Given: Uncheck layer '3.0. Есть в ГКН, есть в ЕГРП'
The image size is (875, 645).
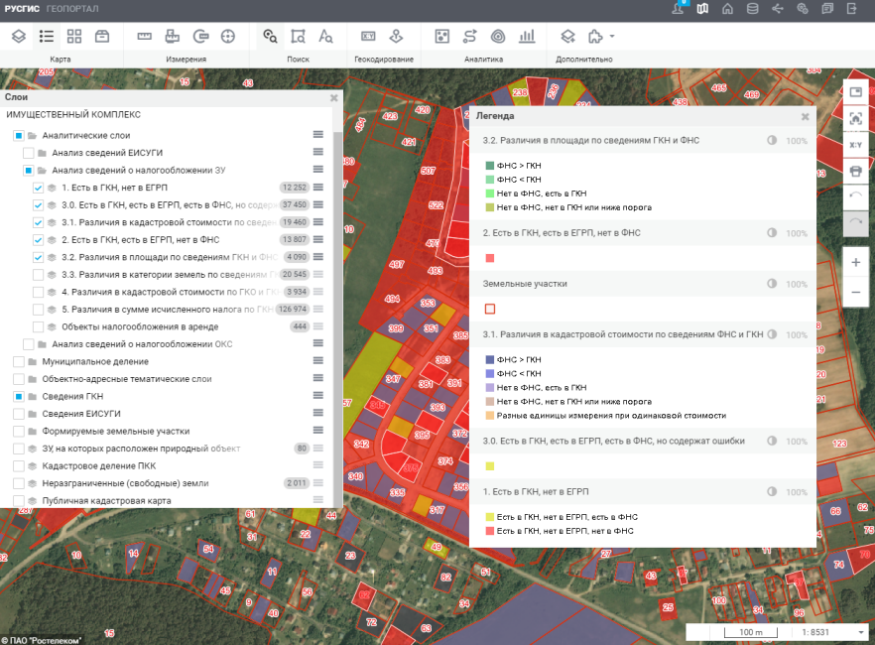Looking at the screenshot, I should [x=38, y=205].
